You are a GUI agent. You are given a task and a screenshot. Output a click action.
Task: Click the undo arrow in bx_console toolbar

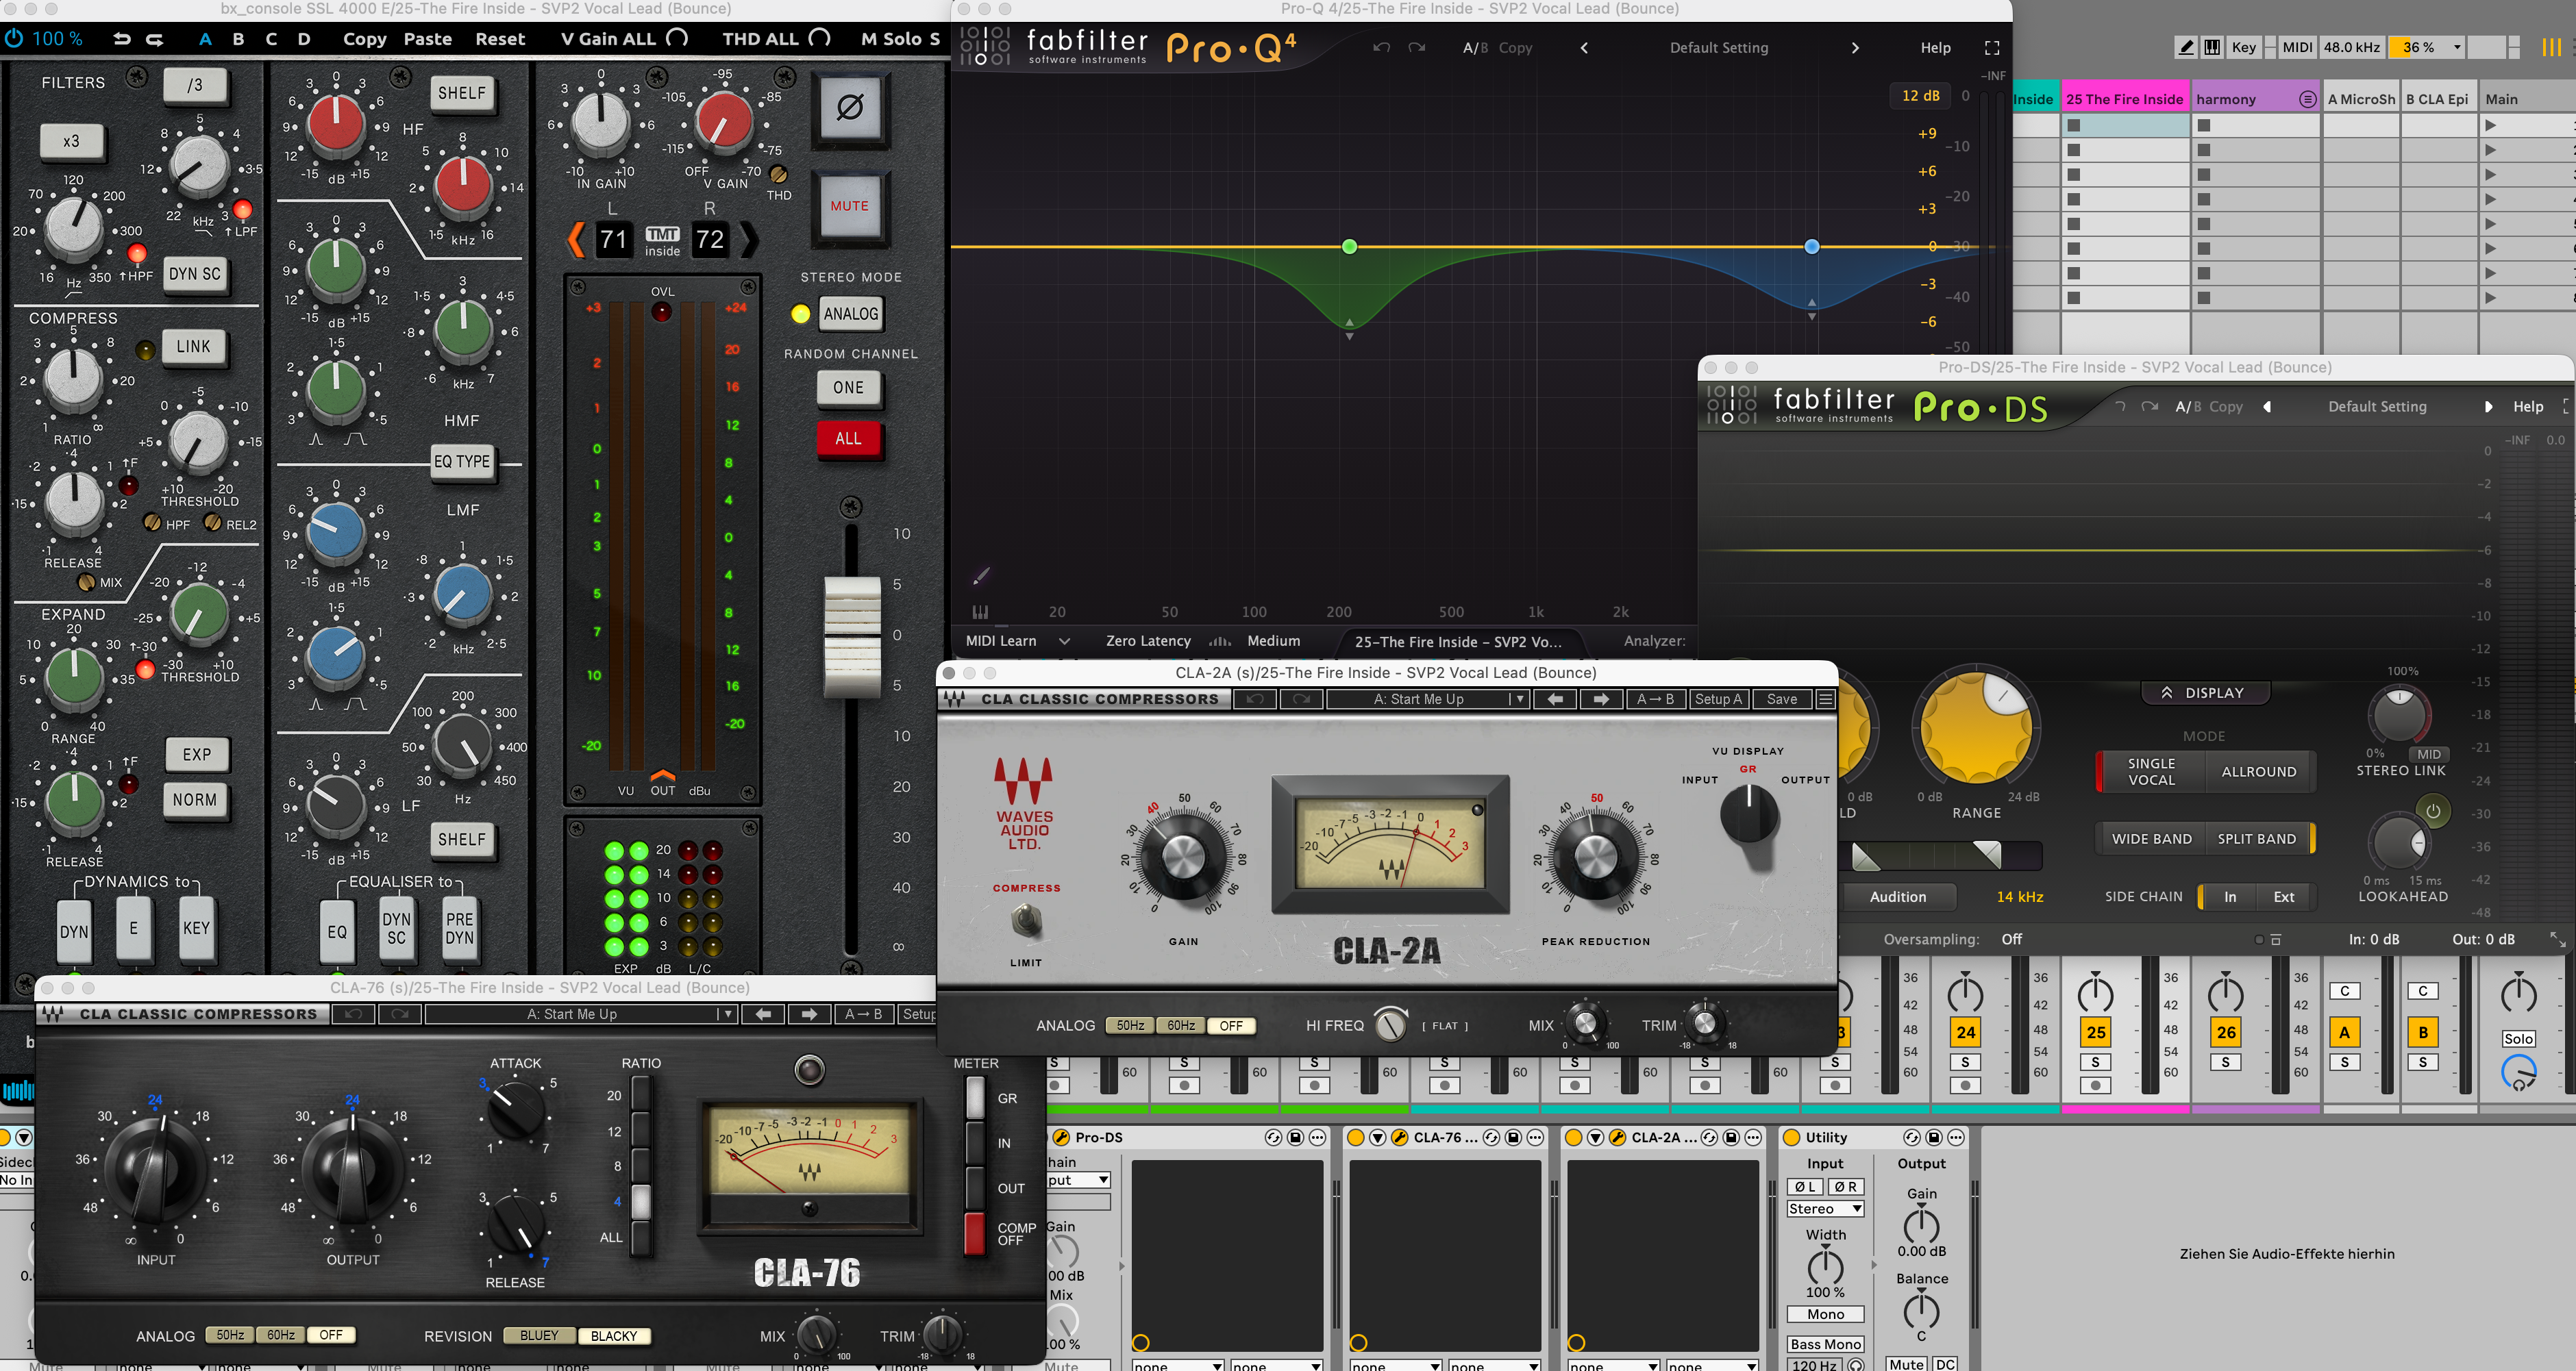[122, 39]
